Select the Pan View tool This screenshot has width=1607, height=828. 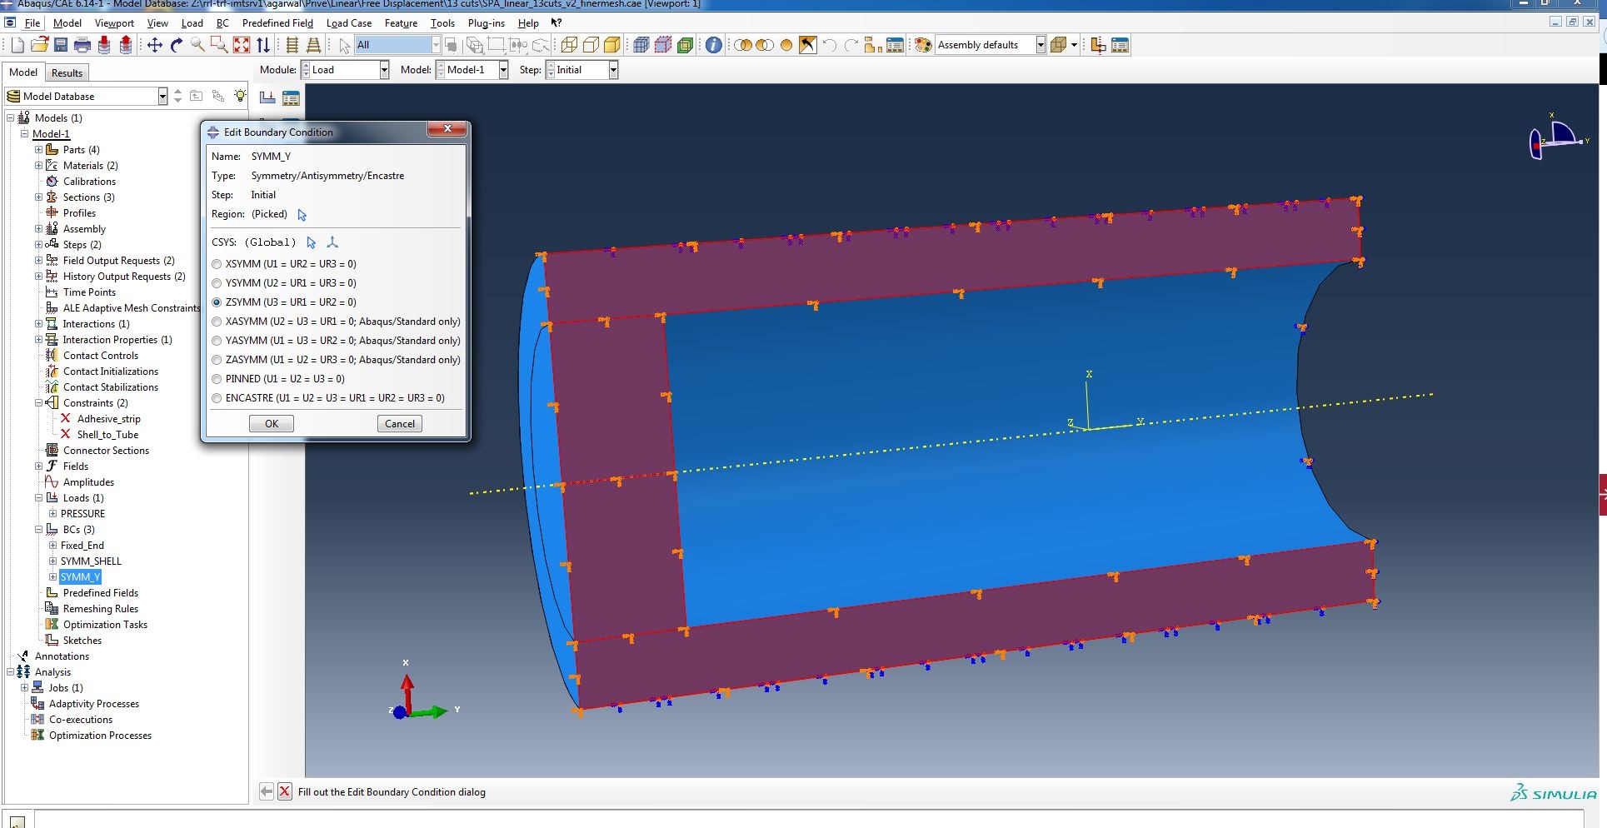155,45
